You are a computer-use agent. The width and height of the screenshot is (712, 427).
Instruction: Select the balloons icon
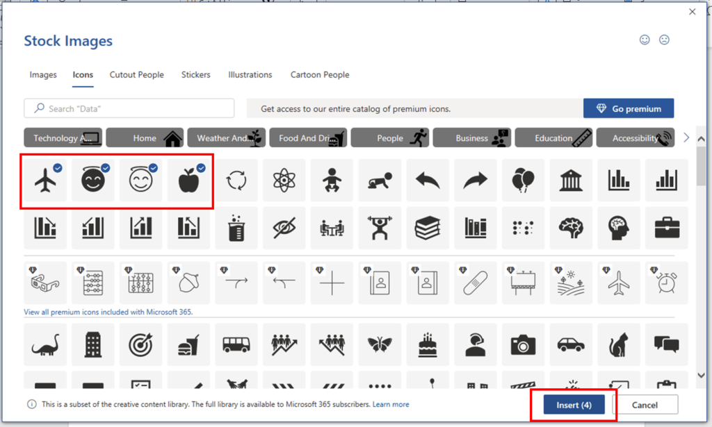523,180
